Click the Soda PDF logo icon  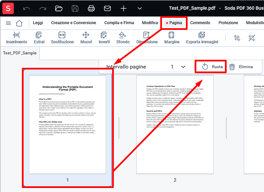coord(8,8)
